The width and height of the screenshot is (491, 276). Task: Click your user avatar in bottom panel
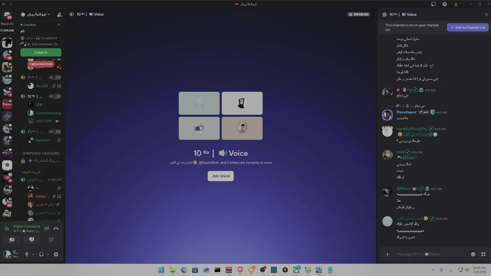tap(7, 254)
